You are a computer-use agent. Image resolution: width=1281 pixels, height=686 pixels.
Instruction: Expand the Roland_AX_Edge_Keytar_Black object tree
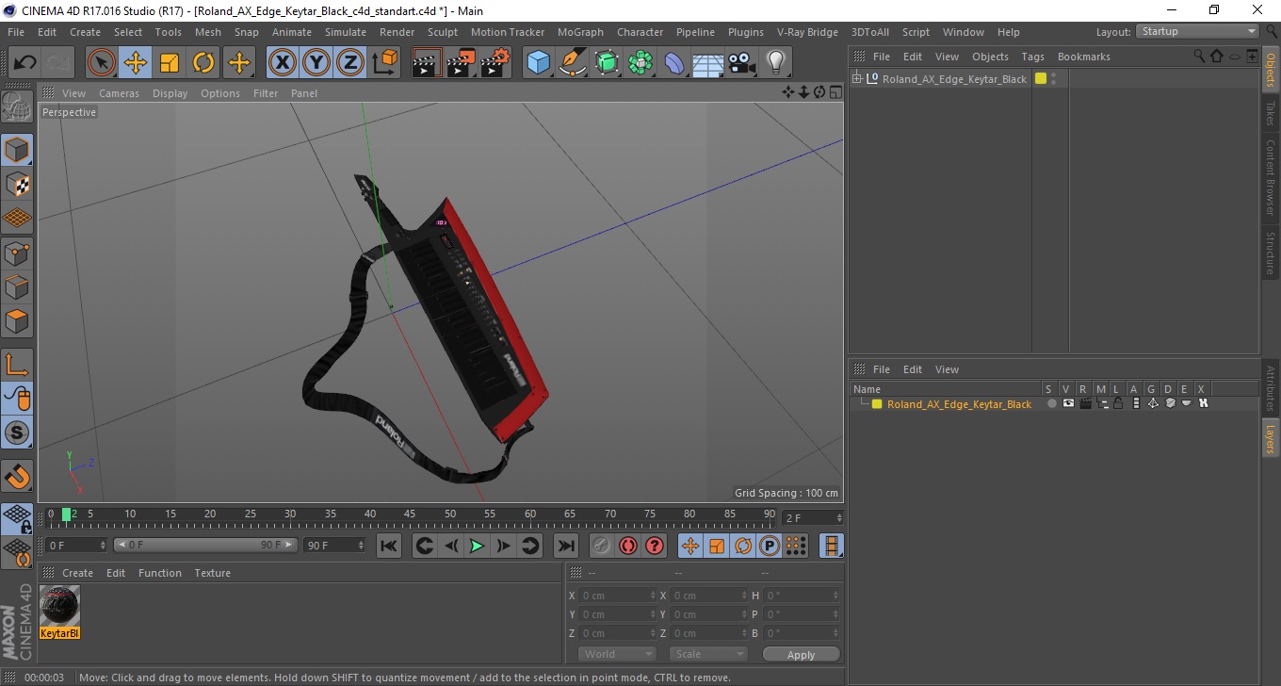[x=857, y=78]
